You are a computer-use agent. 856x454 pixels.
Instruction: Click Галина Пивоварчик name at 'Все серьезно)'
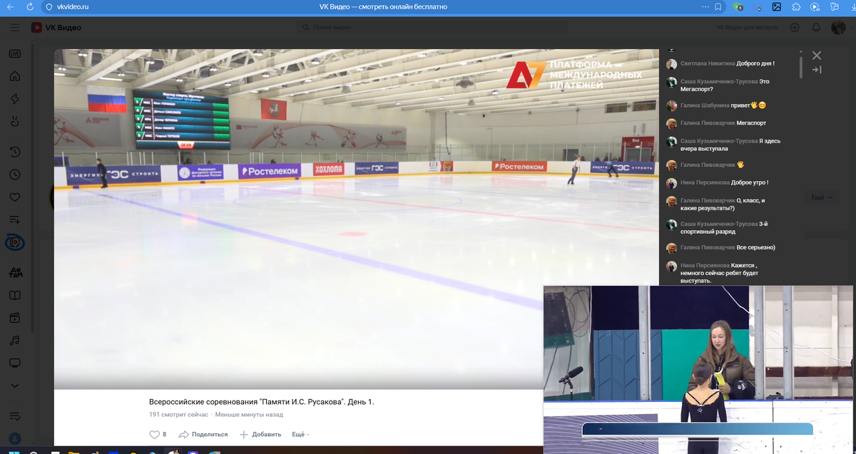pos(708,247)
